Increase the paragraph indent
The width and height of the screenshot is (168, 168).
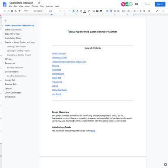tap(144, 11)
